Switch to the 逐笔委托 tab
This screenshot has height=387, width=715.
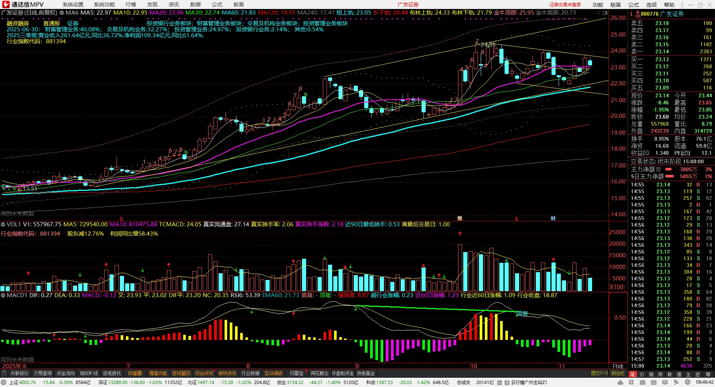click(112, 373)
